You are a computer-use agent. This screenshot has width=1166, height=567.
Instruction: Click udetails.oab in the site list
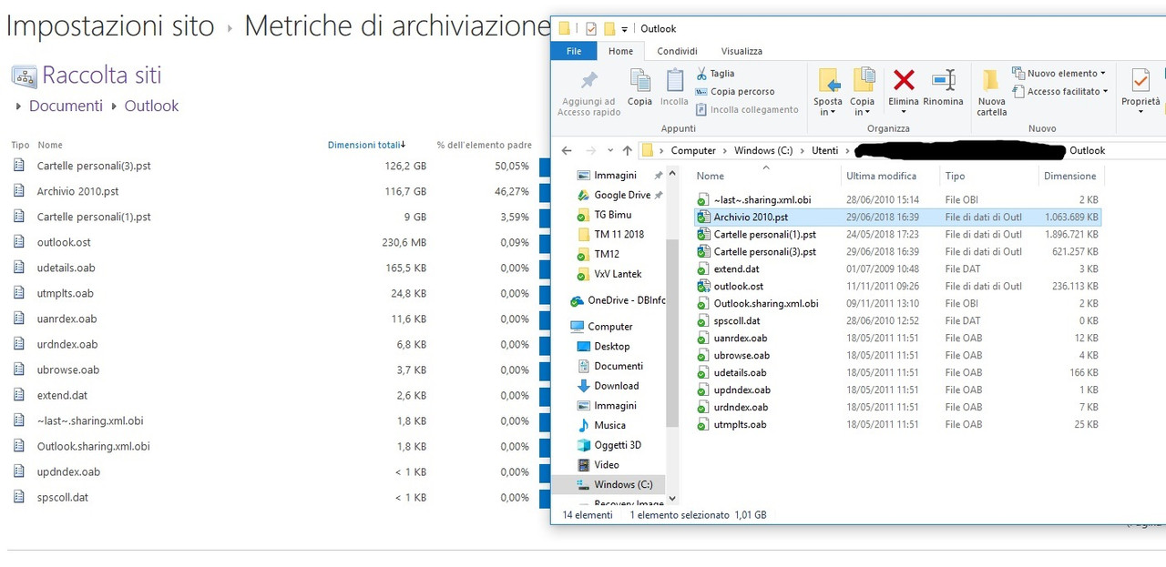click(66, 268)
